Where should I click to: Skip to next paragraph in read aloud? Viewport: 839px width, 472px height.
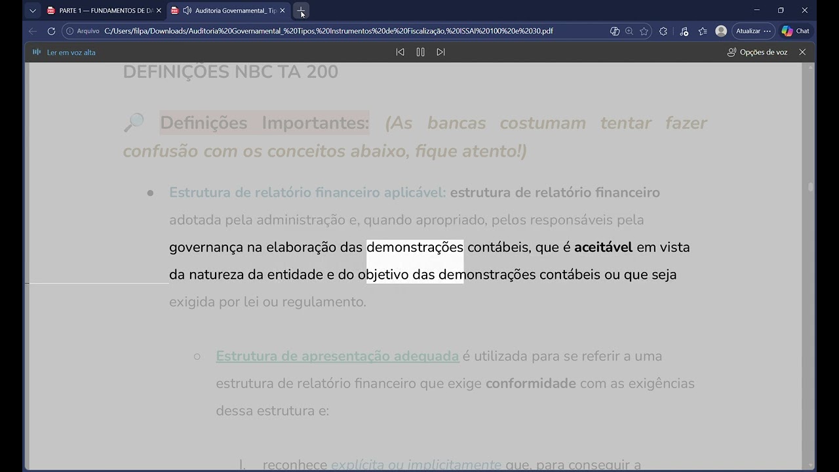[440, 52]
